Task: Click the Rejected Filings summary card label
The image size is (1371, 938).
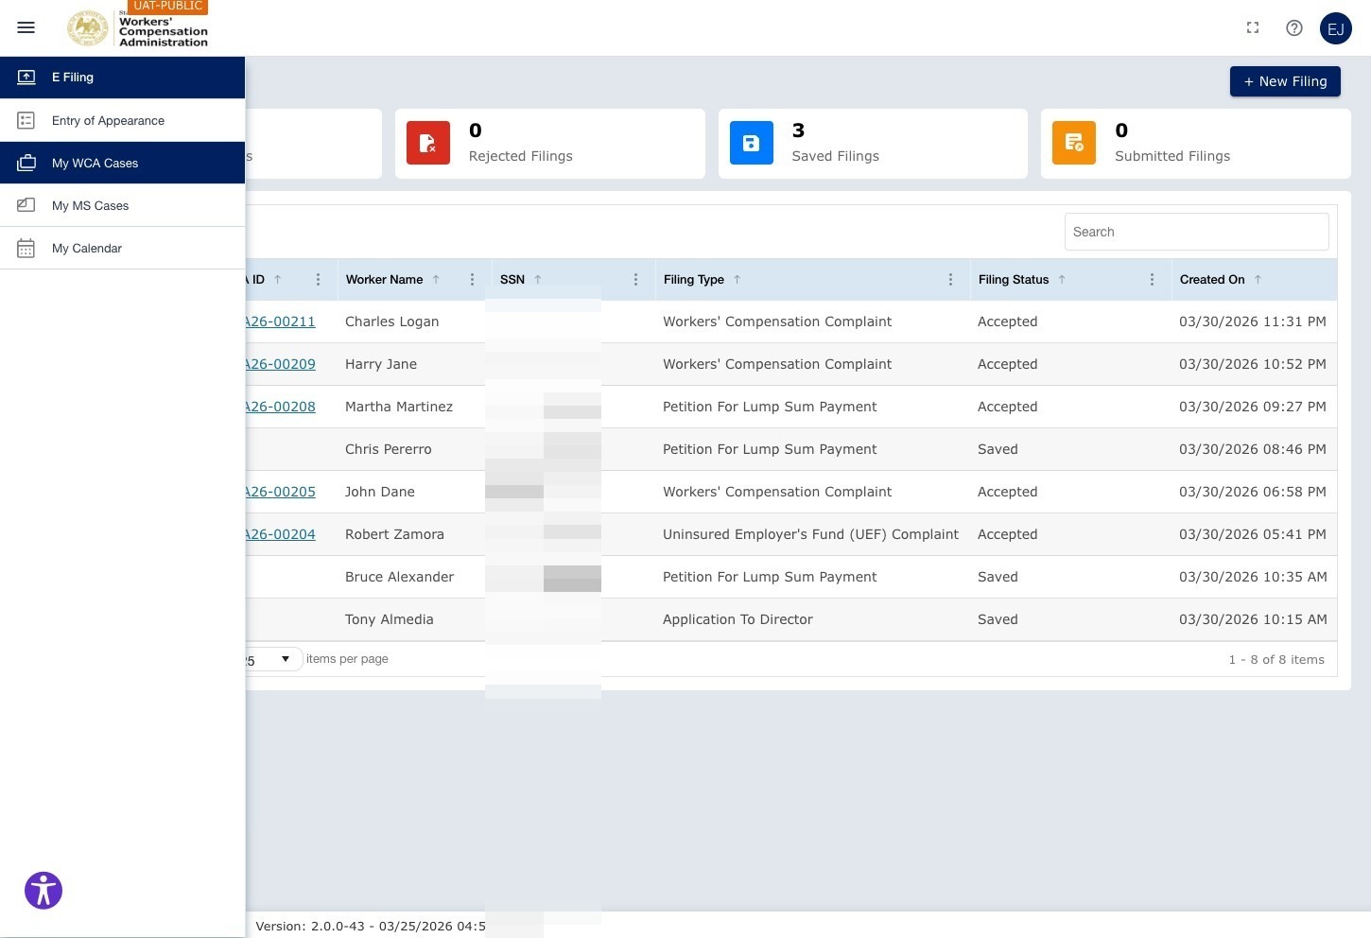Action: 521,156
